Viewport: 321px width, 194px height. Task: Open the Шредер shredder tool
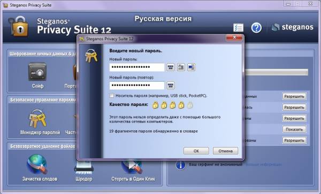tap(84, 167)
